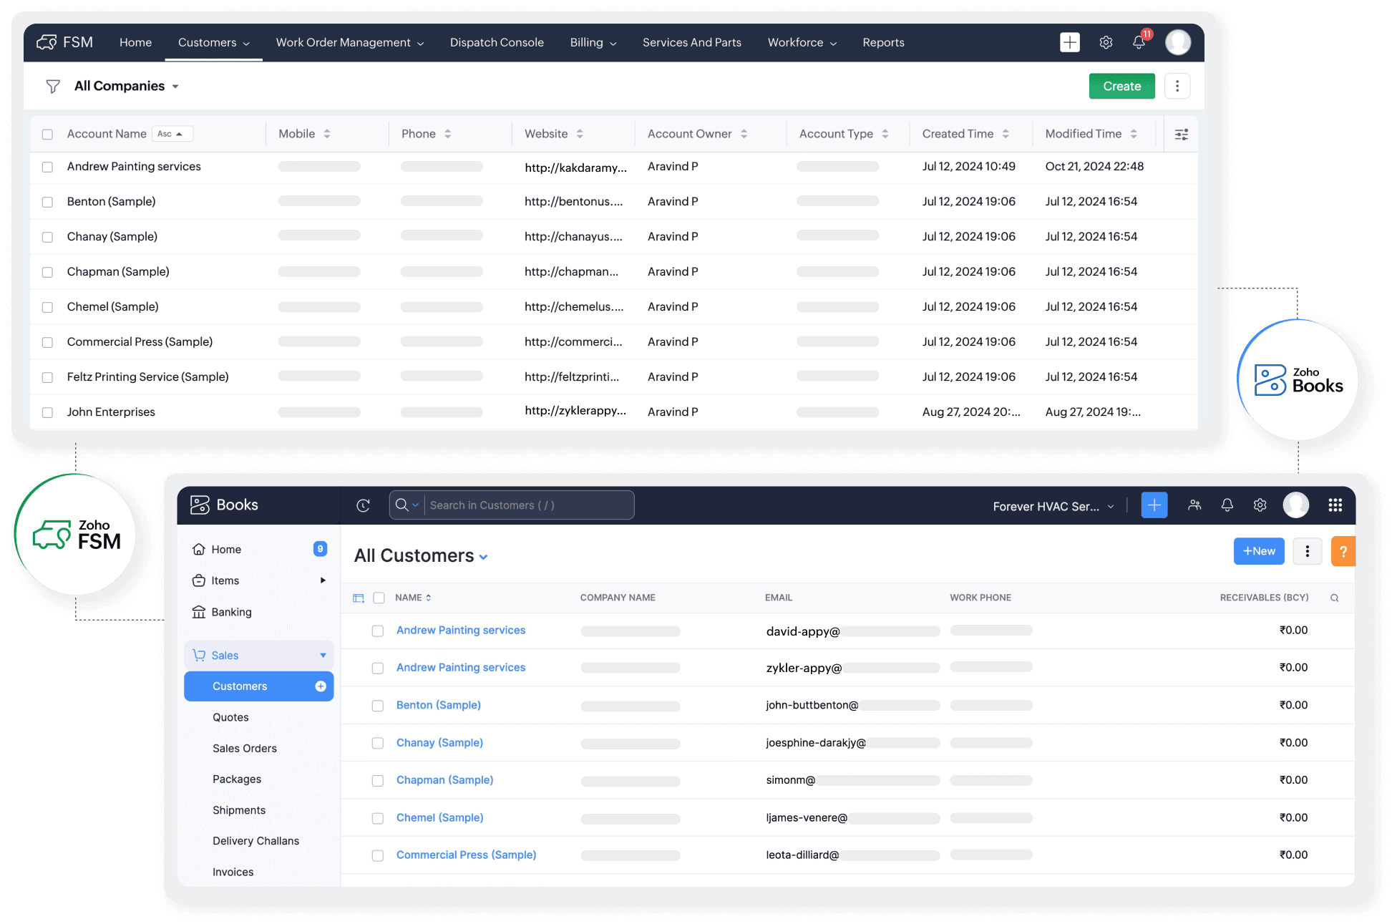Click the green Create button
Screen dimensions: 1392x924
click(x=1121, y=87)
